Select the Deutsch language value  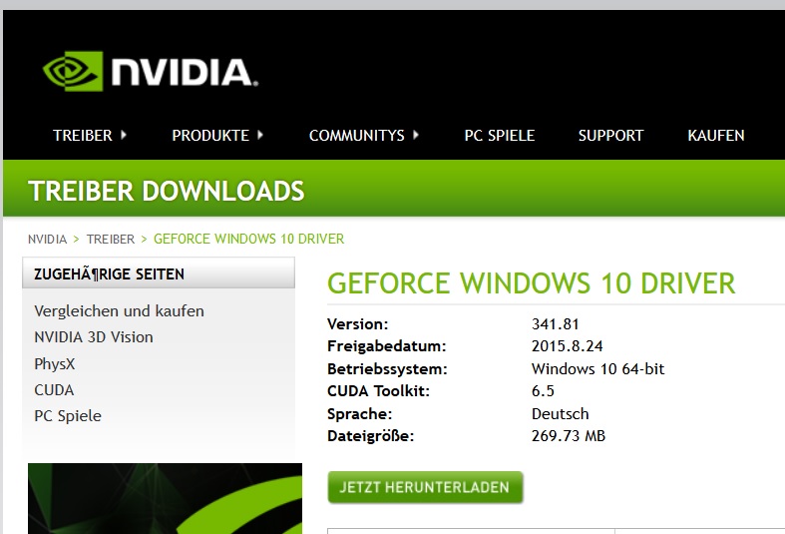[561, 414]
